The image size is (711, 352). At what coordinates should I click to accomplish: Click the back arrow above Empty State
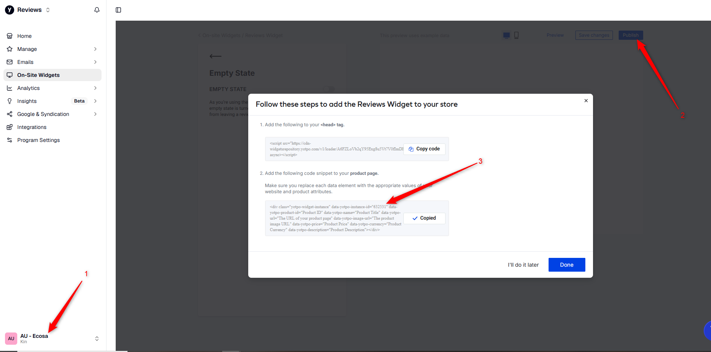click(215, 56)
